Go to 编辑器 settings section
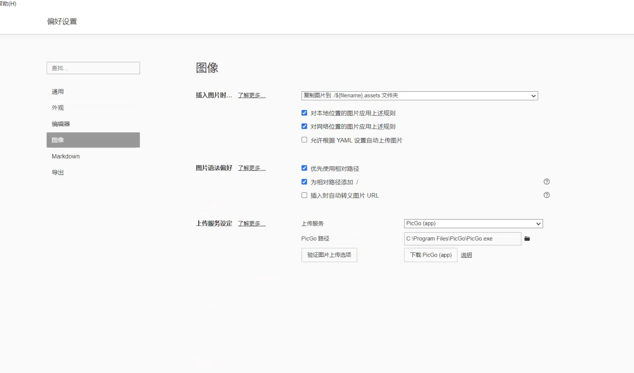This screenshot has height=373, width=634. pos(61,124)
